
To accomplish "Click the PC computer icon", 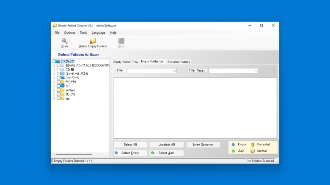I will point(63,86).
